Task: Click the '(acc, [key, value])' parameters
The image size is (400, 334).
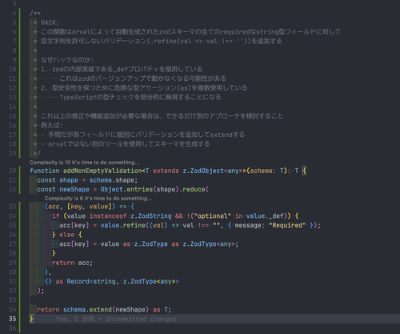Action: coord(80,207)
